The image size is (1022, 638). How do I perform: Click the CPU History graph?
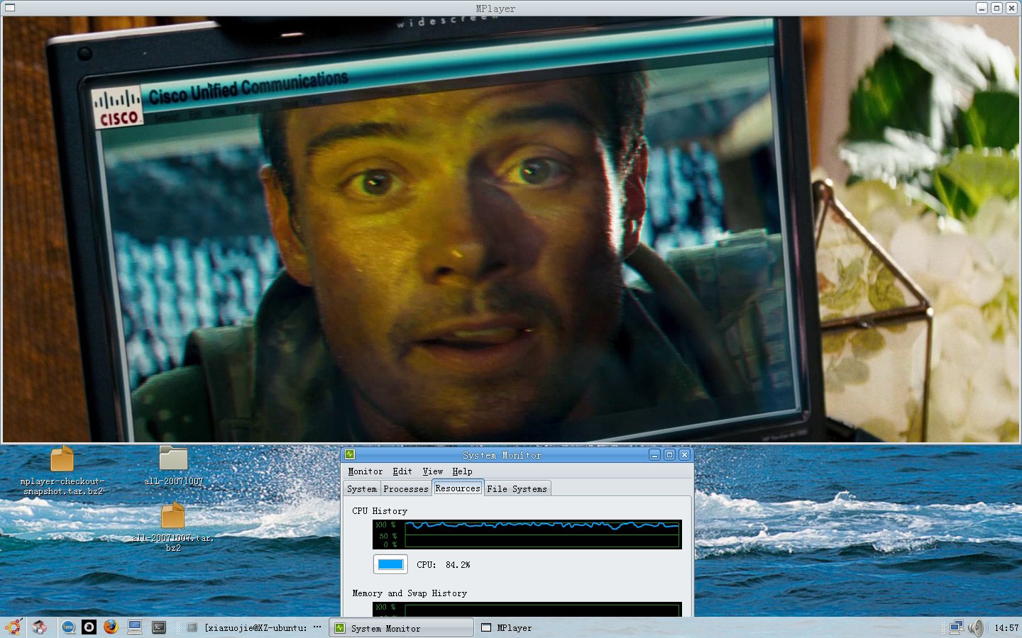pyautogui.click(x=527, y=535)
